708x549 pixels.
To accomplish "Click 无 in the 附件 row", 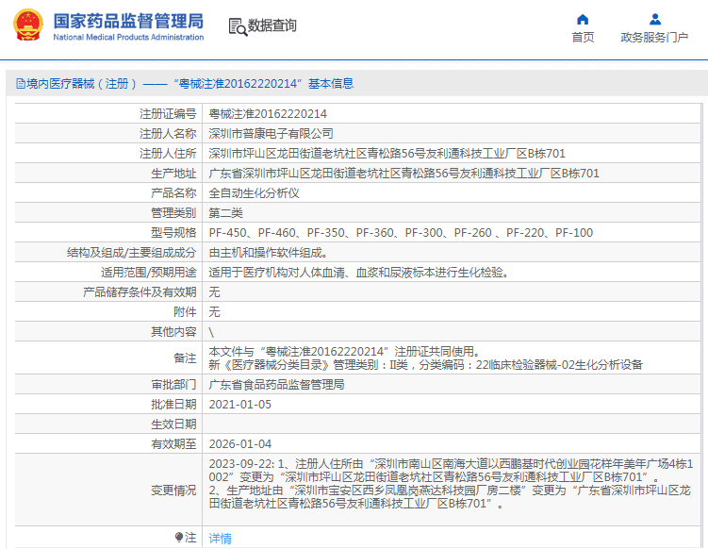I will (x=215, y=312).
